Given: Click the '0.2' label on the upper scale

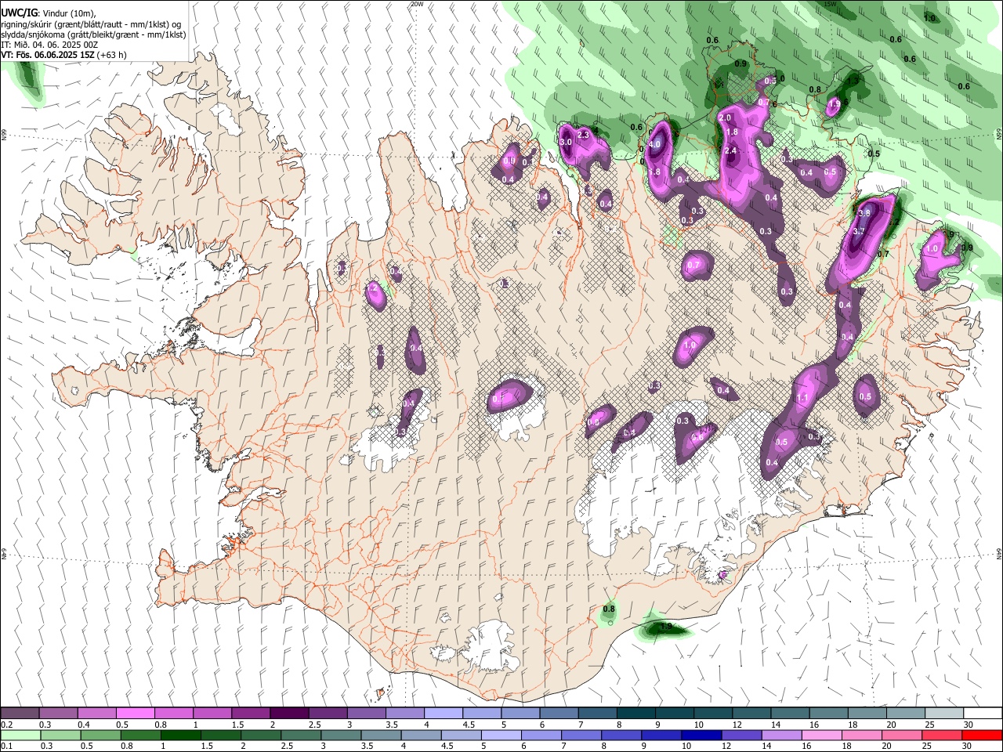Looking at the screenshot, I should point(7,725).
